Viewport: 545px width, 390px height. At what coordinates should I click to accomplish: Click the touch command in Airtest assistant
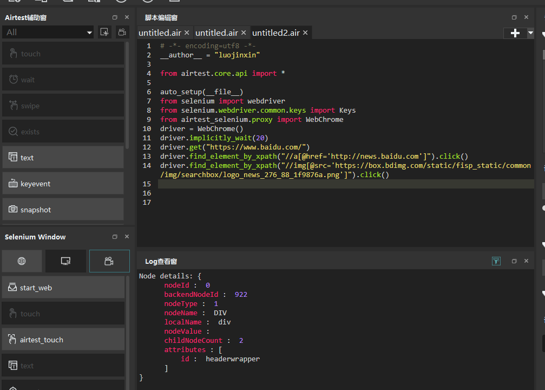(63, 54)
